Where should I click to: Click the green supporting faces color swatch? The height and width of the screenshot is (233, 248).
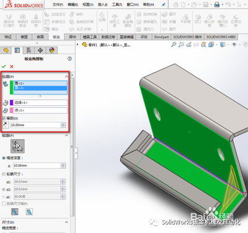(x=12, y=87)
